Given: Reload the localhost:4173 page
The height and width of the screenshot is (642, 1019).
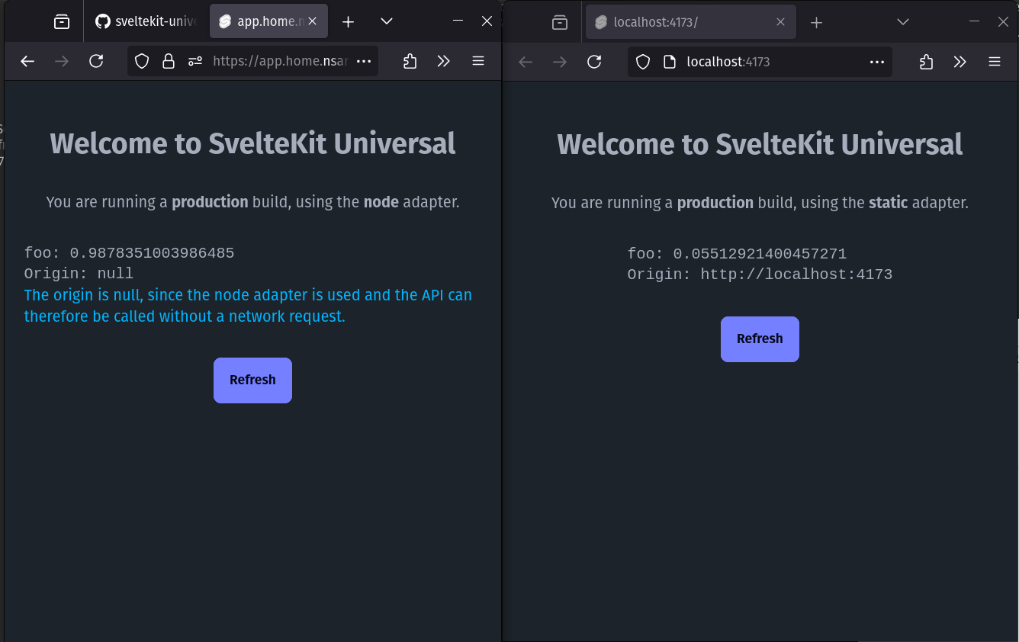Looking at the screenshot, I should 594,62.
